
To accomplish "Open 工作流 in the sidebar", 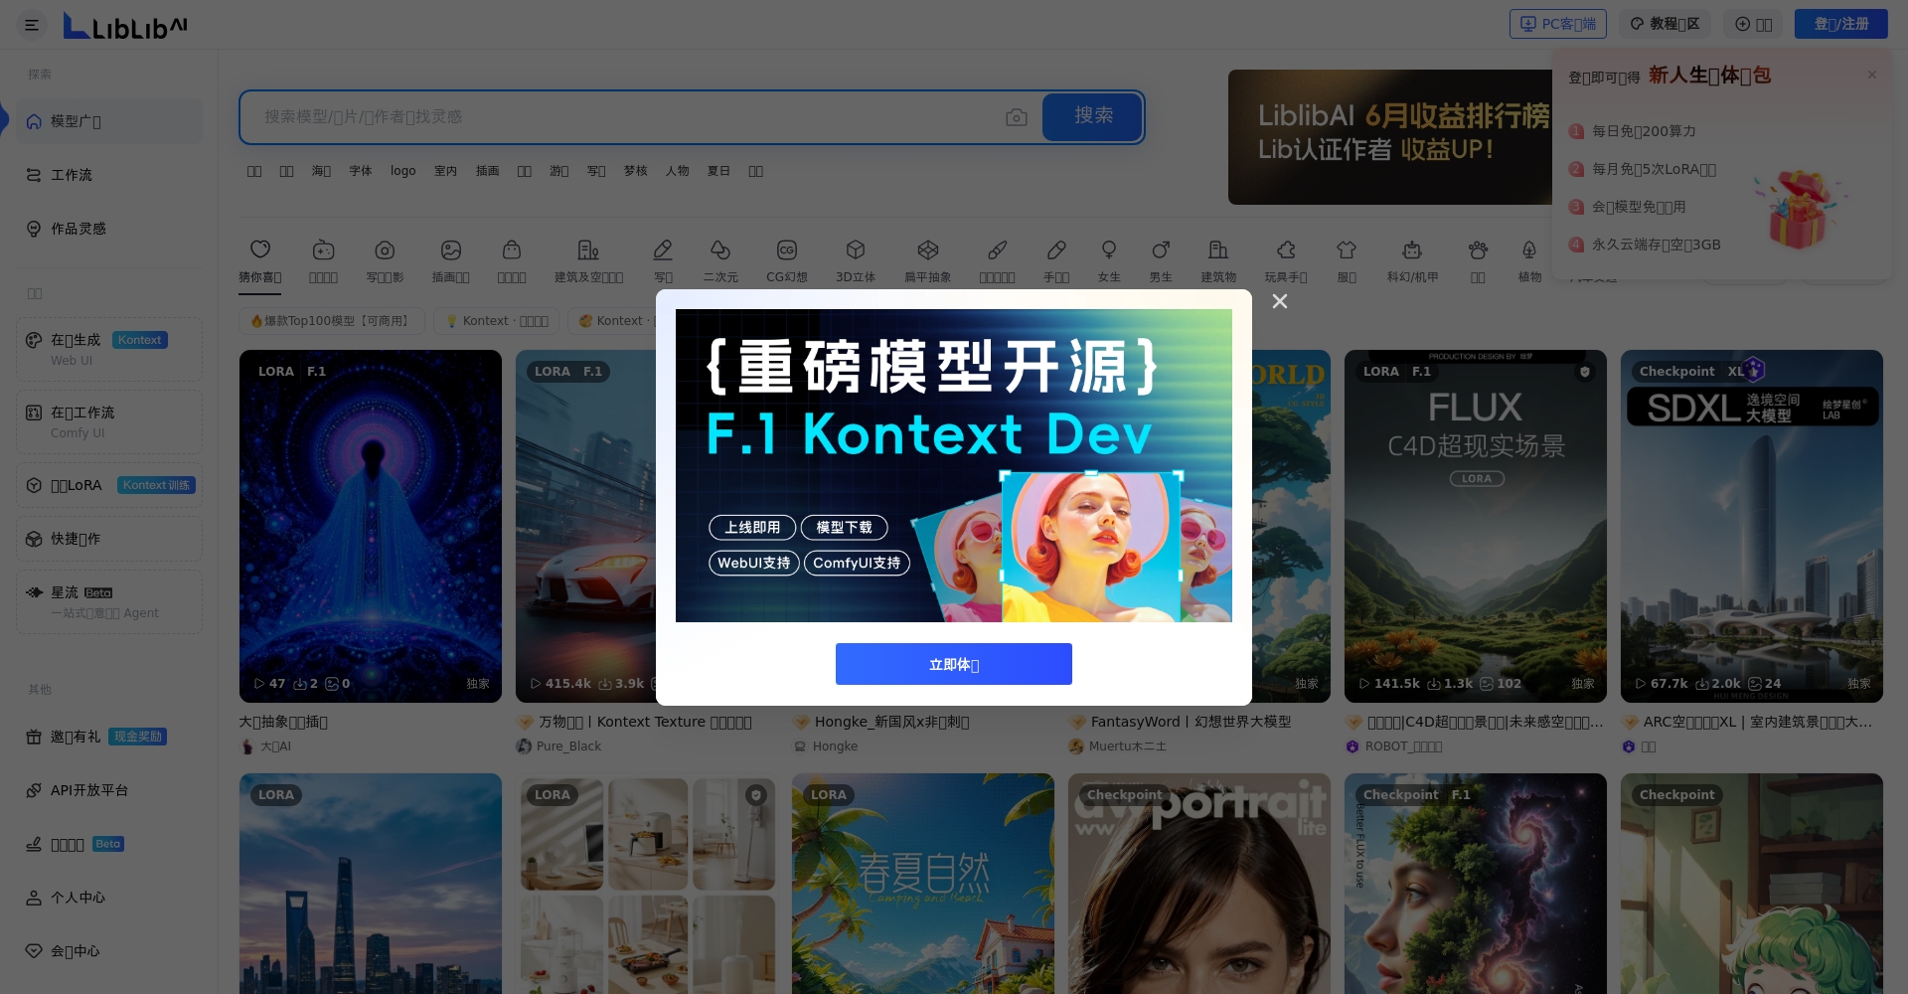I will point(109,175).
